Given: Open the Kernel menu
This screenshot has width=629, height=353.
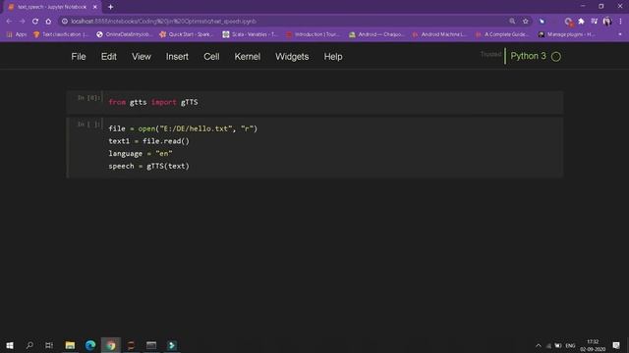Looking at the screenshot, I should click(x=247, y=57).
